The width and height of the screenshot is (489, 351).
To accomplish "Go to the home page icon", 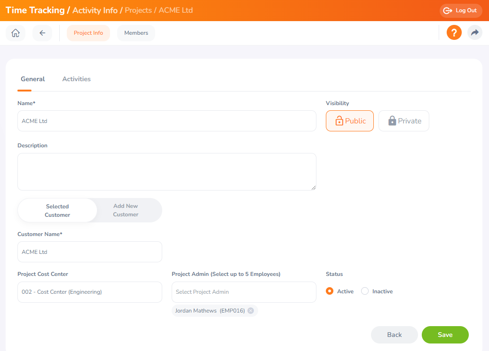I will 16,33.
